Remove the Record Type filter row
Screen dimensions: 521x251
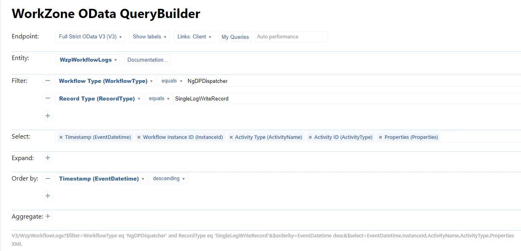48,98
